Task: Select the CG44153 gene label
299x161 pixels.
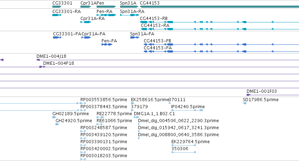Action: (x=150, y=3)
